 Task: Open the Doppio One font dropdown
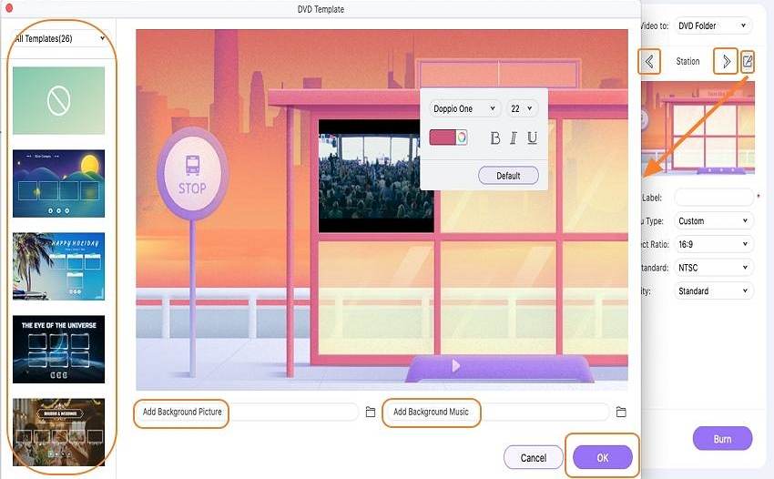click(464, 108)
